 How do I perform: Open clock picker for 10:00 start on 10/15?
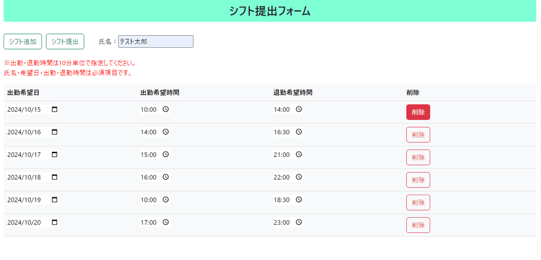pos(165,109)
